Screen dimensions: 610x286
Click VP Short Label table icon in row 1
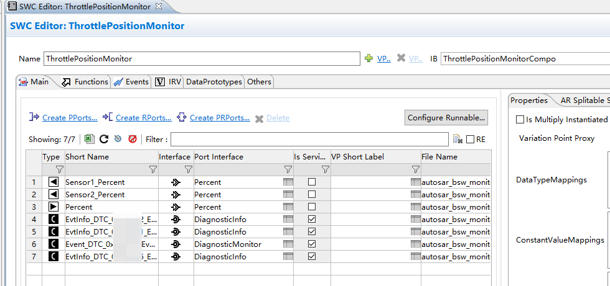416,182
